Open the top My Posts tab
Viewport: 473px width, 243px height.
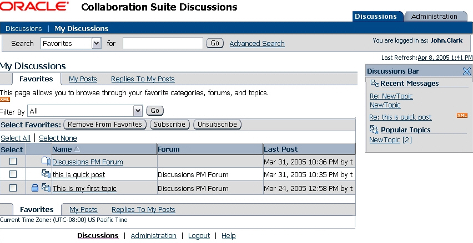(x=83, y=79)
